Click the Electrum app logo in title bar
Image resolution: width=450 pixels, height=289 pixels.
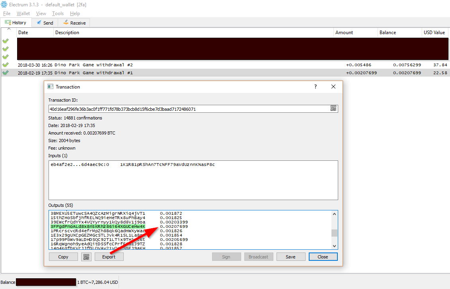click(x=4, y=5)
